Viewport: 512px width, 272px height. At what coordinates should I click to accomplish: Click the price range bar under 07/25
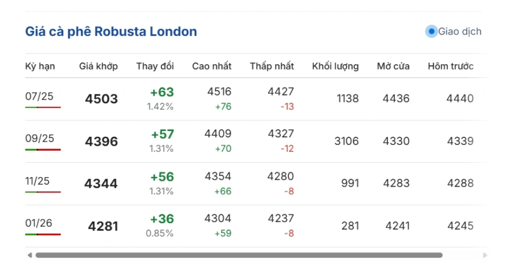43,107
